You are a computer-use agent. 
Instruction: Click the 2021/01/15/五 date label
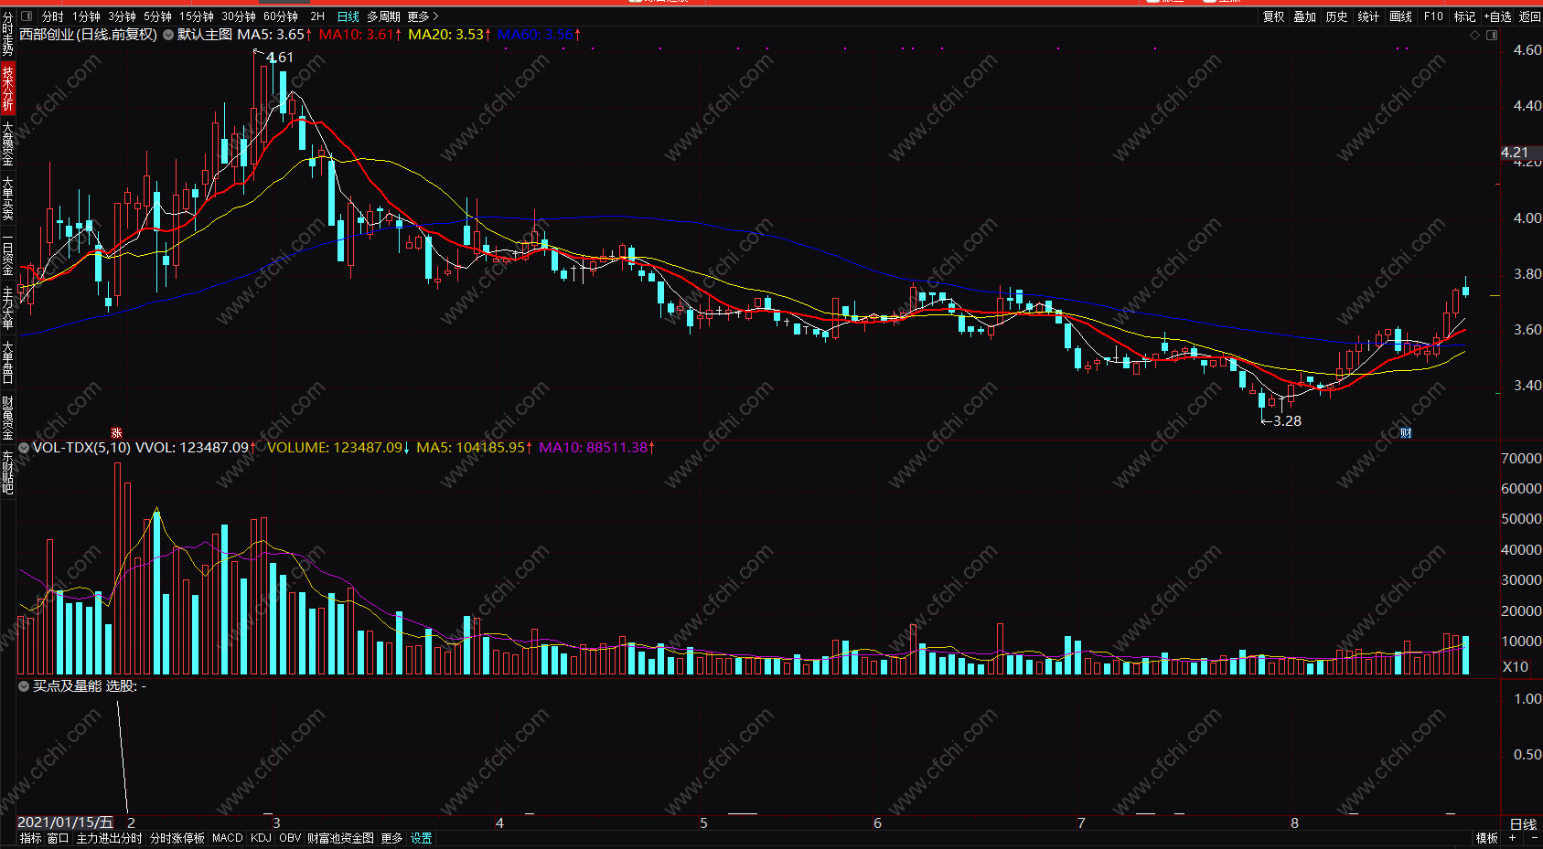(x=65, y=823)
